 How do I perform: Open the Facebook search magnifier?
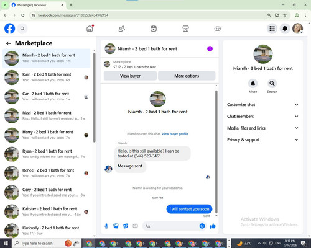[x=22, y=29]
